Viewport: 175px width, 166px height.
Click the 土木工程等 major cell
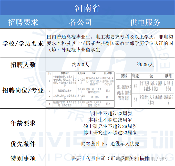pyautogui.click(x=94, y=97)
